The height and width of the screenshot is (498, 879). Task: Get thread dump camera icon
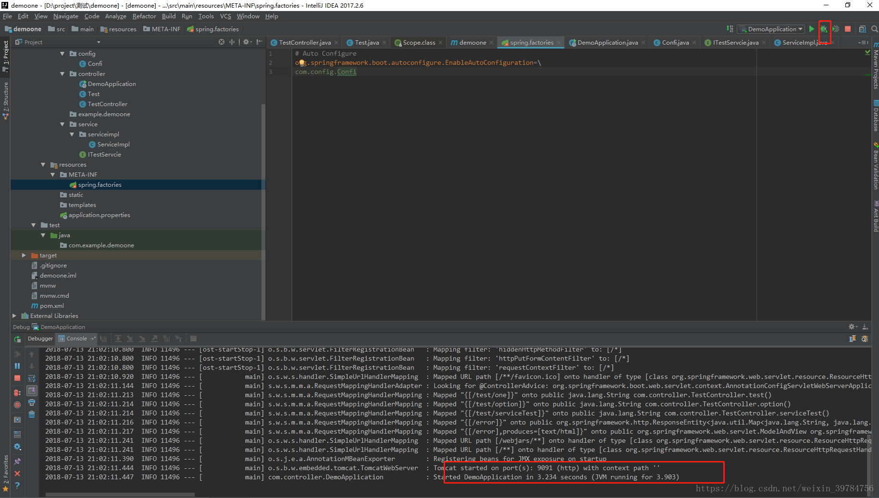17,420
